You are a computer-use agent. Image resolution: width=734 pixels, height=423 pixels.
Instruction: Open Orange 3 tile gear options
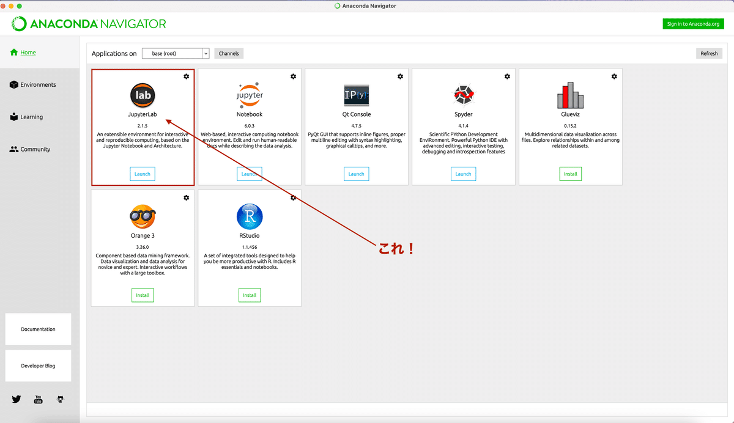click(x=186, y=197)
